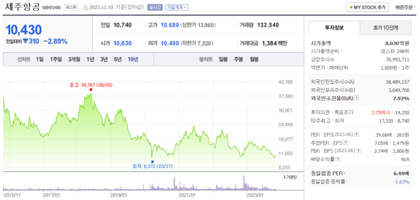Open help icon next to 추정PER EPS
420x200 pixels.
click(346, 142)
